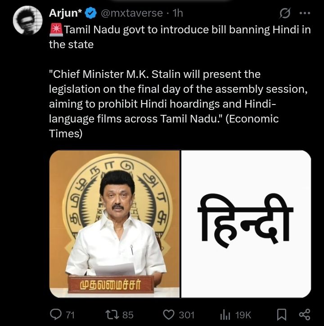Click the 85 reposts count
324x326 pixels.
tap(128, 315)
